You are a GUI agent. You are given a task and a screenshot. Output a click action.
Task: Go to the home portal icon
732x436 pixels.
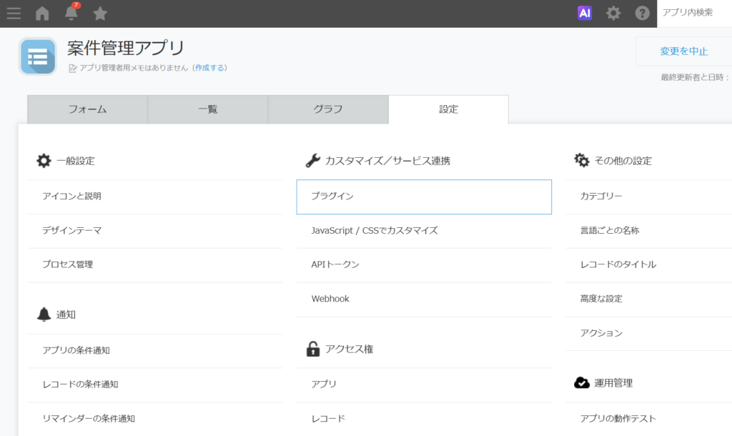pos(42,13)
